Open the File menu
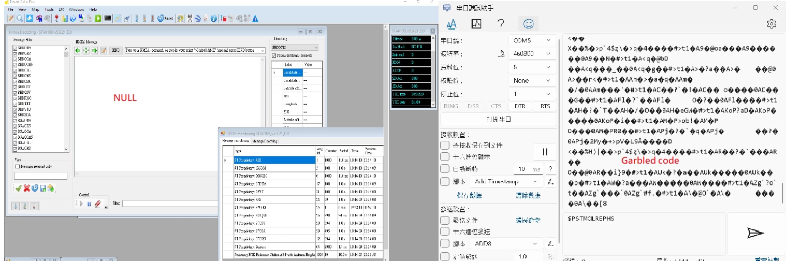This screenshot has width=786, height=261. (x=11, y=9)
